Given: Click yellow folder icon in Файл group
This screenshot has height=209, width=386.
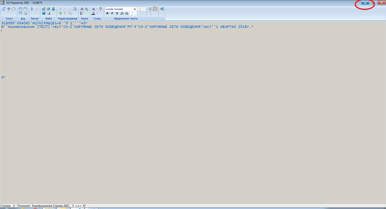Looking at the screenshot, I should click(48, 9).
